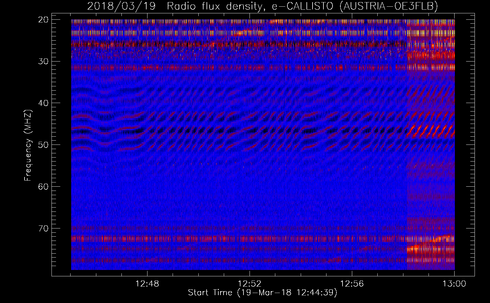This screenshot has width=490, height=303.
Task: Click the 40 MHz frequency tick label
Action: pos(44,103)
